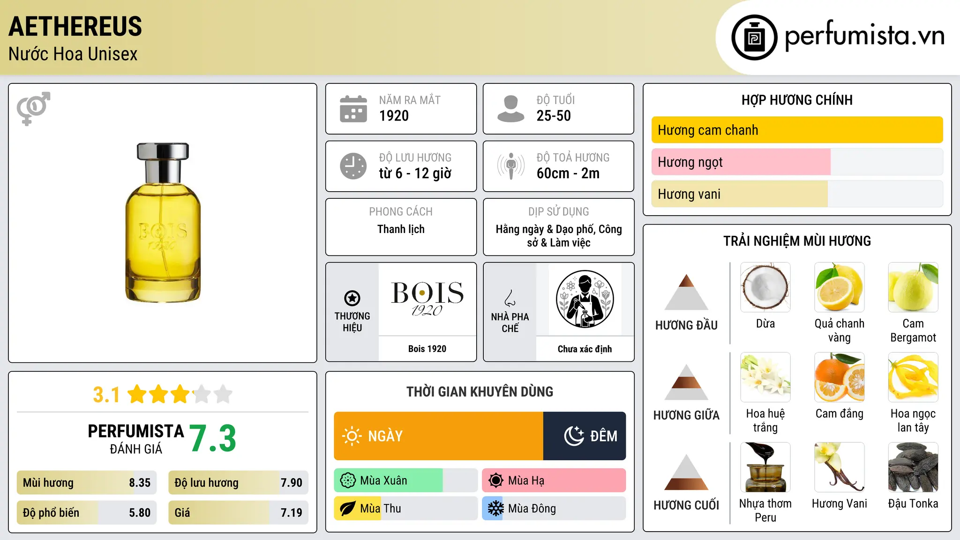
Task: Click the Mùa Đông season bar
Action: [x=554, y=509]
